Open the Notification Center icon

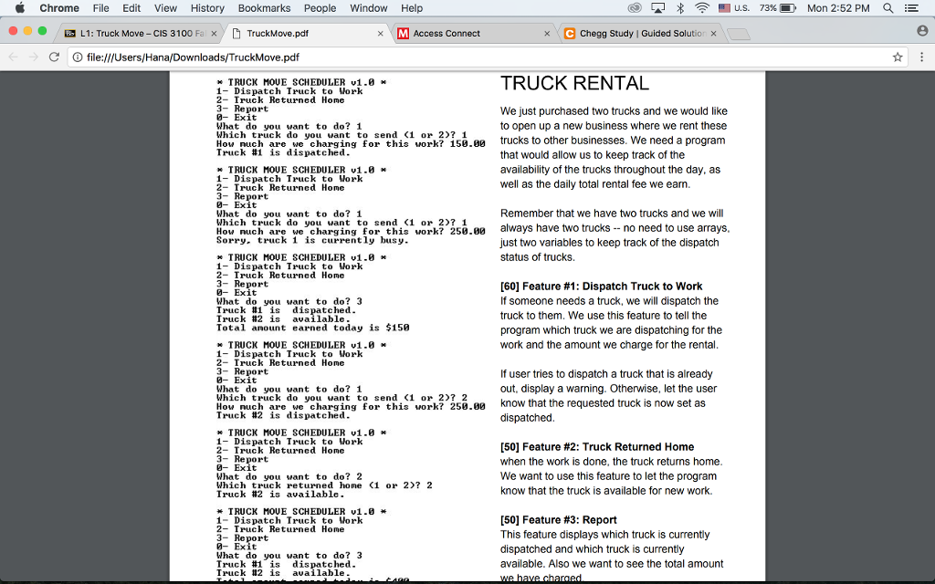tap(911, 7)
